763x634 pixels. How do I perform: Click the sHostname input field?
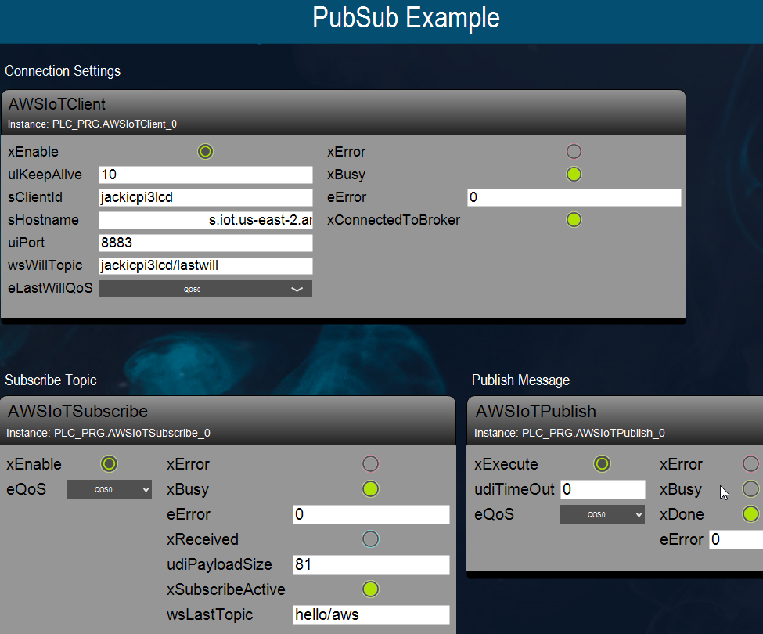pos(205,221)
